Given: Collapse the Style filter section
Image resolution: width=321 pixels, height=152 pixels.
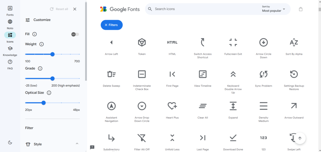Looking at the screenshot, I should point(77,144).
